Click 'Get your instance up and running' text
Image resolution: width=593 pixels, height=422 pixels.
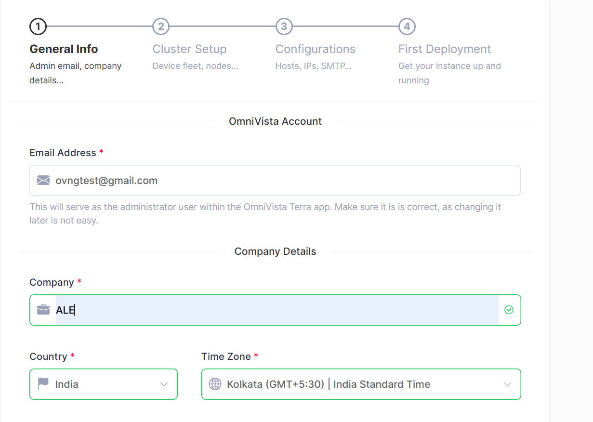coord(449,73)
